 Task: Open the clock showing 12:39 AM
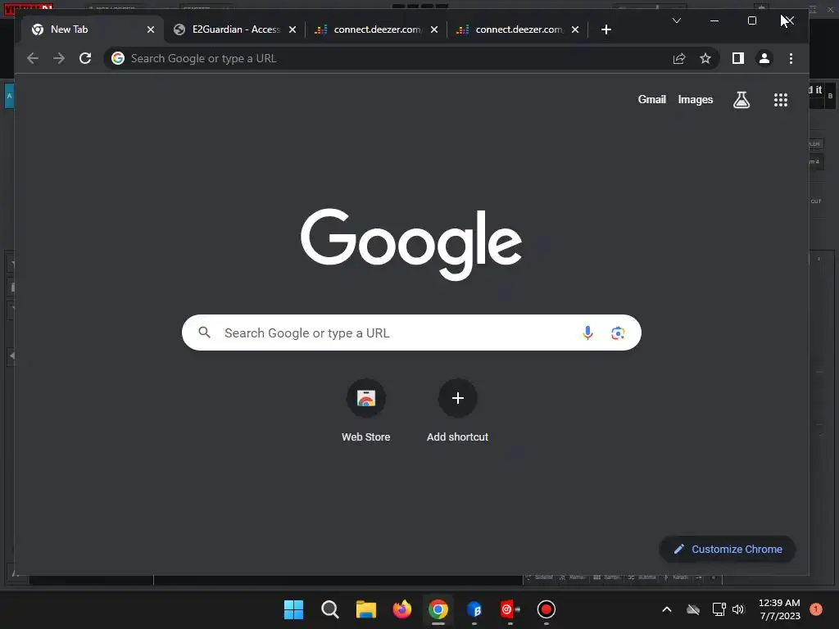(779, 609)
